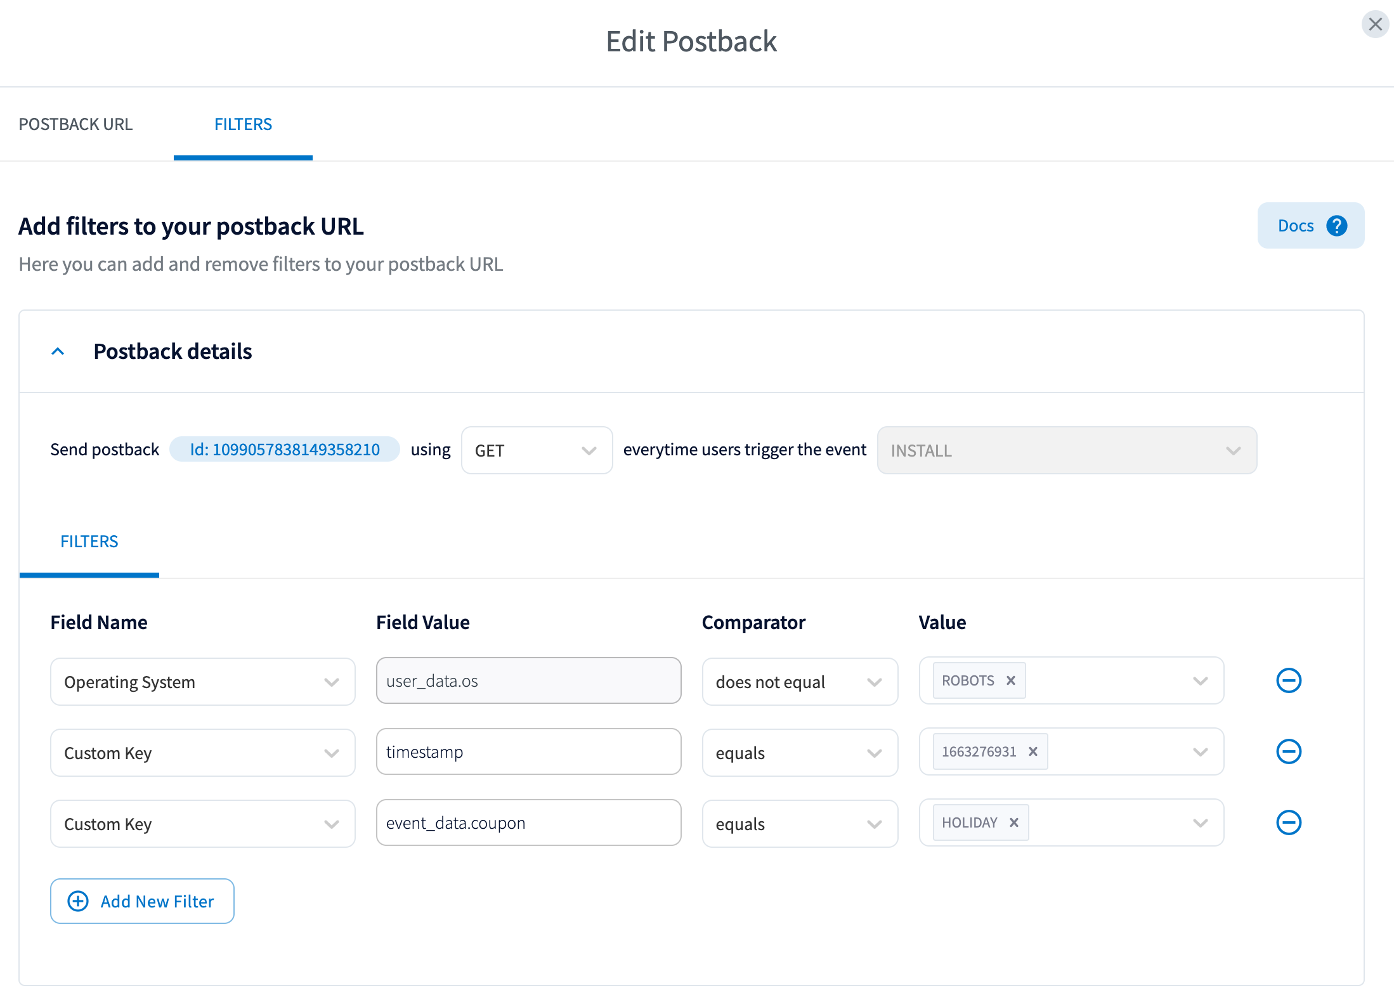Viewport: 1394px width, 1007px height.
Task: Close the Edit Postback dialog
Action: click(1375, 24)
